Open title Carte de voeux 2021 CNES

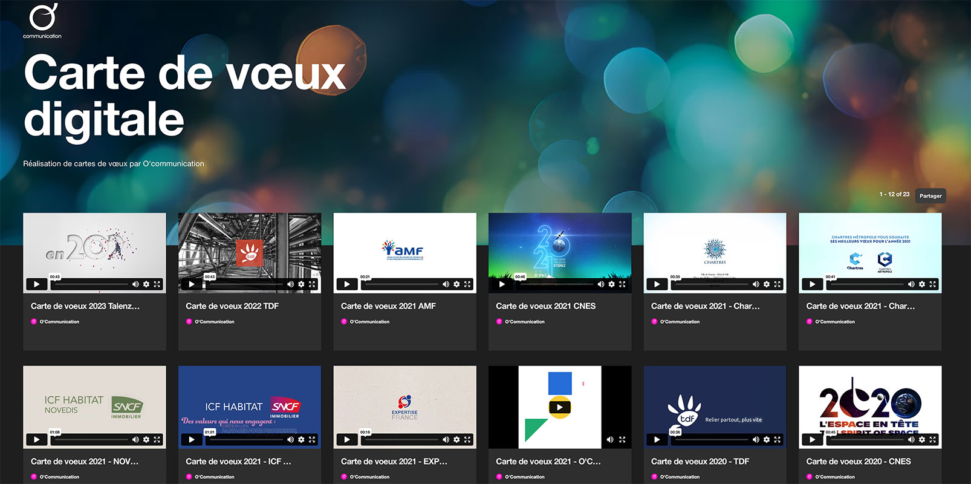click(546, 306)
